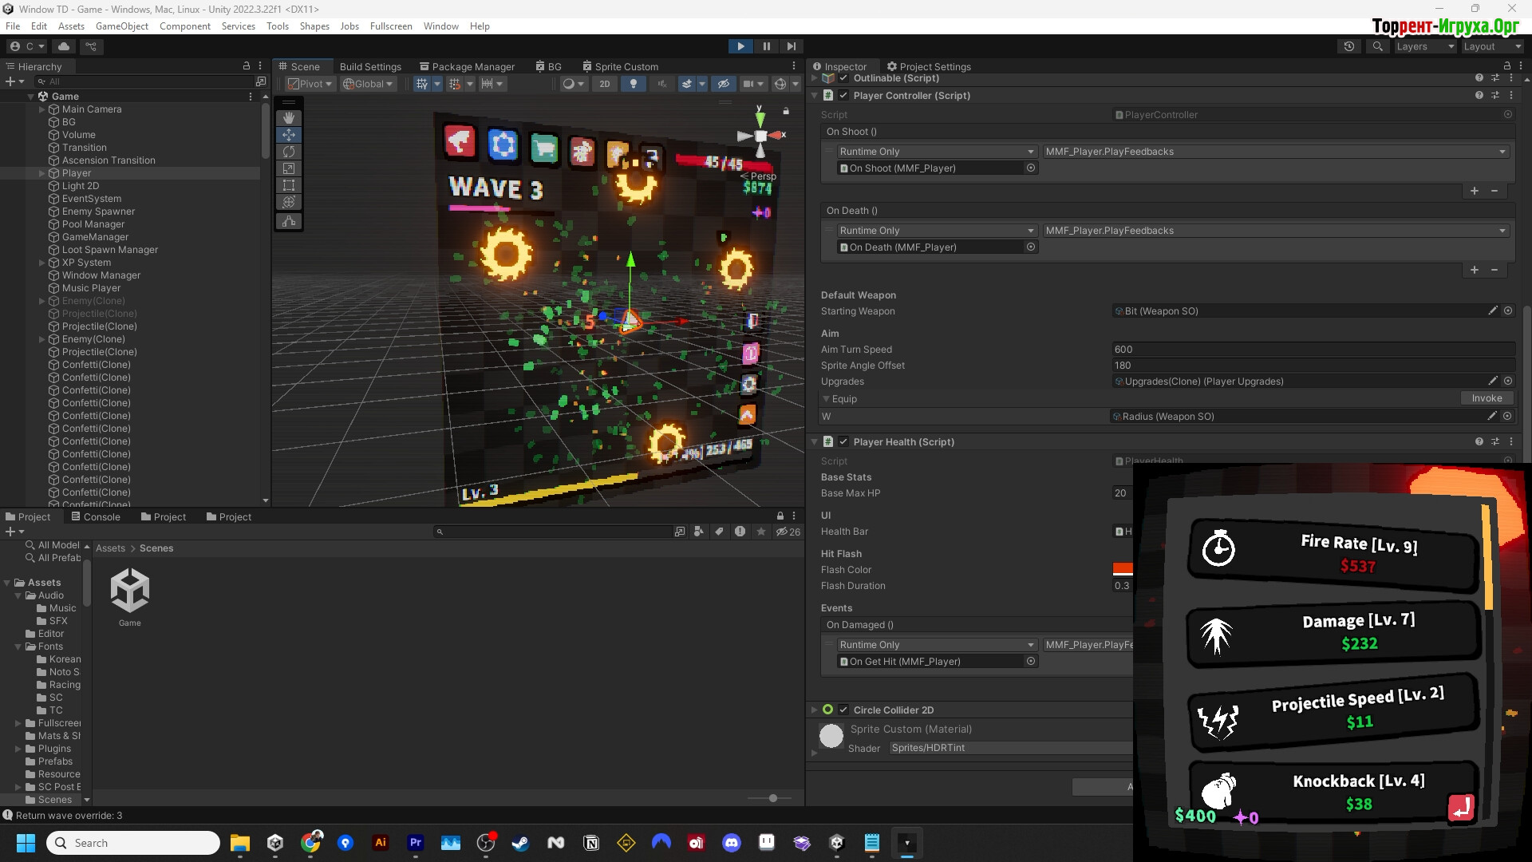Uncheck the Player Health script checkbox
This screenshot has width=1532, height=862.
click(x=843, y=442)
